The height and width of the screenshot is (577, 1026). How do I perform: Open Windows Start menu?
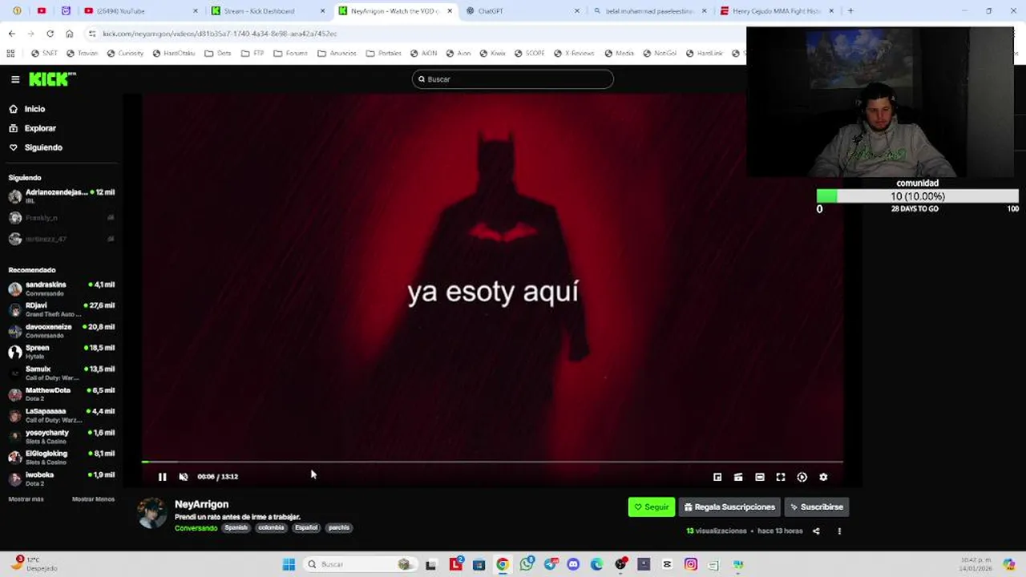click(x=289, y=564)
